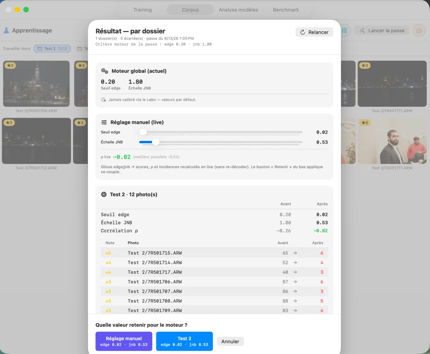Switch to the Training tab
This screenshot has width=430, height=354.
point(142,10)
